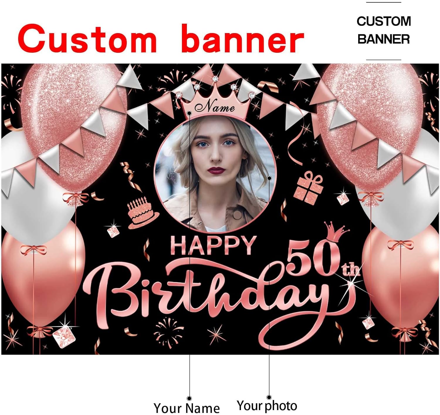Viewport: 440px width, 415px height.
Task: Click the diamond gem at bottom left
Action: pyautogui.click(x=64, y=337)
